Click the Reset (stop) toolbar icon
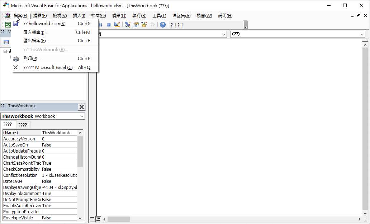 point(109,25)
